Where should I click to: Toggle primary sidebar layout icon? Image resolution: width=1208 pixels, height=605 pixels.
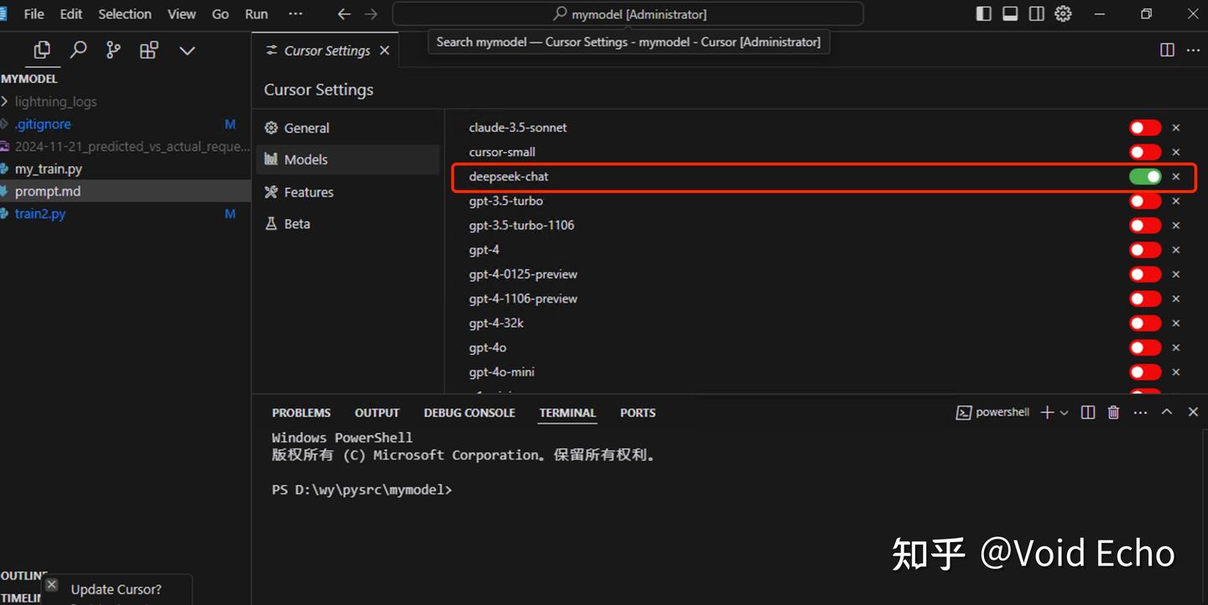click(x=984, y=13)
